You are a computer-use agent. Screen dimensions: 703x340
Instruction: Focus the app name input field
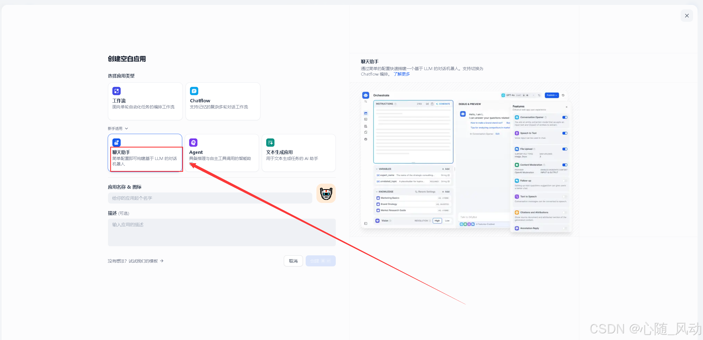[210, 198]
